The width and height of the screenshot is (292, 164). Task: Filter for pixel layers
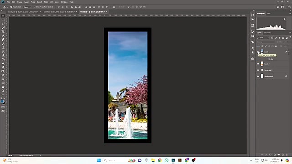[272, 38]
